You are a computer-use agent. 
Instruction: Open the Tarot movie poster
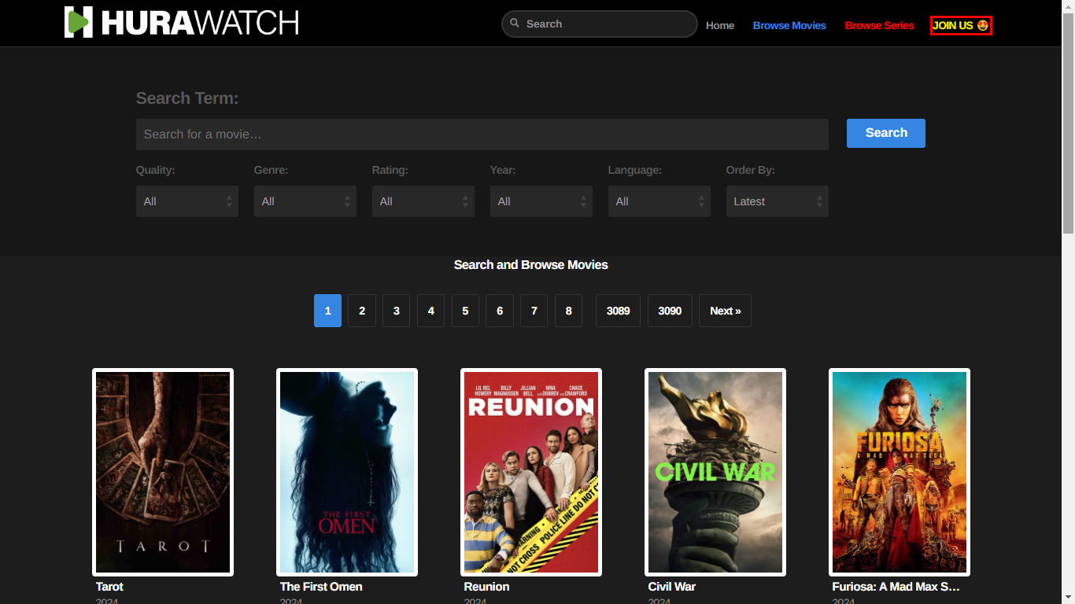[163, 472]
